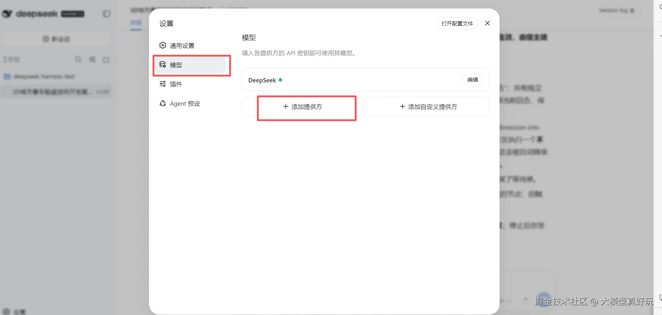Click the 打开配置文件 button
The image size is (662, 315).
point(457,23)
